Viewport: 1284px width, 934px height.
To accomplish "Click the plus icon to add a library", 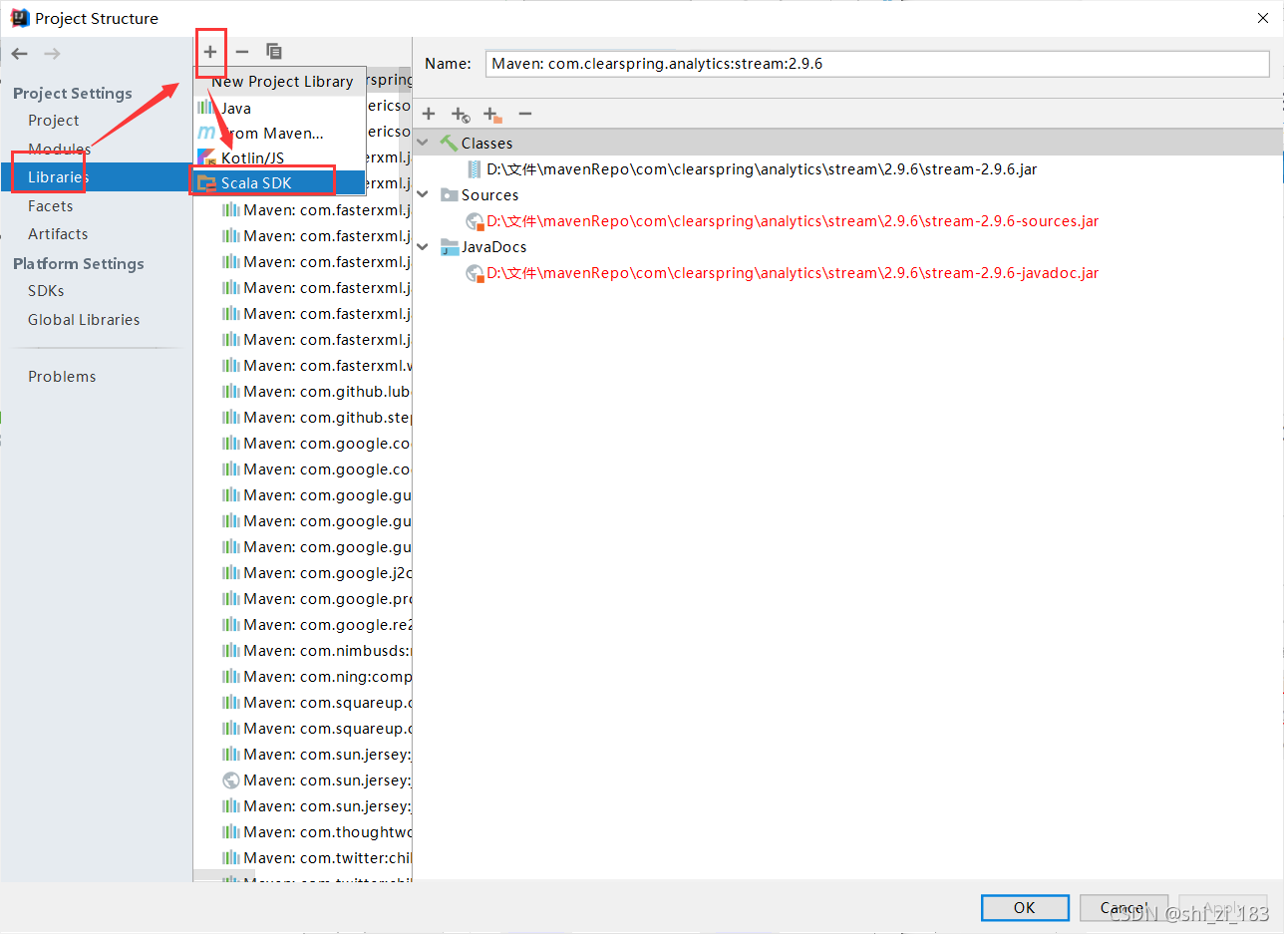I will click(210, 51).
